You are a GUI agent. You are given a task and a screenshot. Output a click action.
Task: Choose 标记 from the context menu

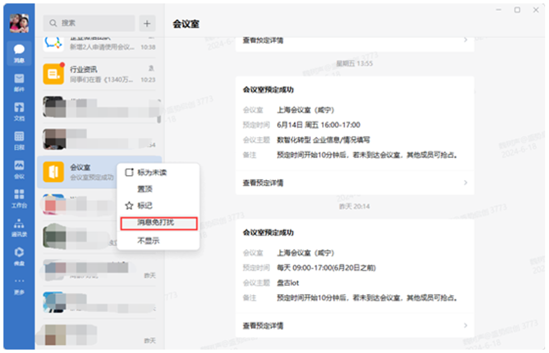[x=158, y=206]
